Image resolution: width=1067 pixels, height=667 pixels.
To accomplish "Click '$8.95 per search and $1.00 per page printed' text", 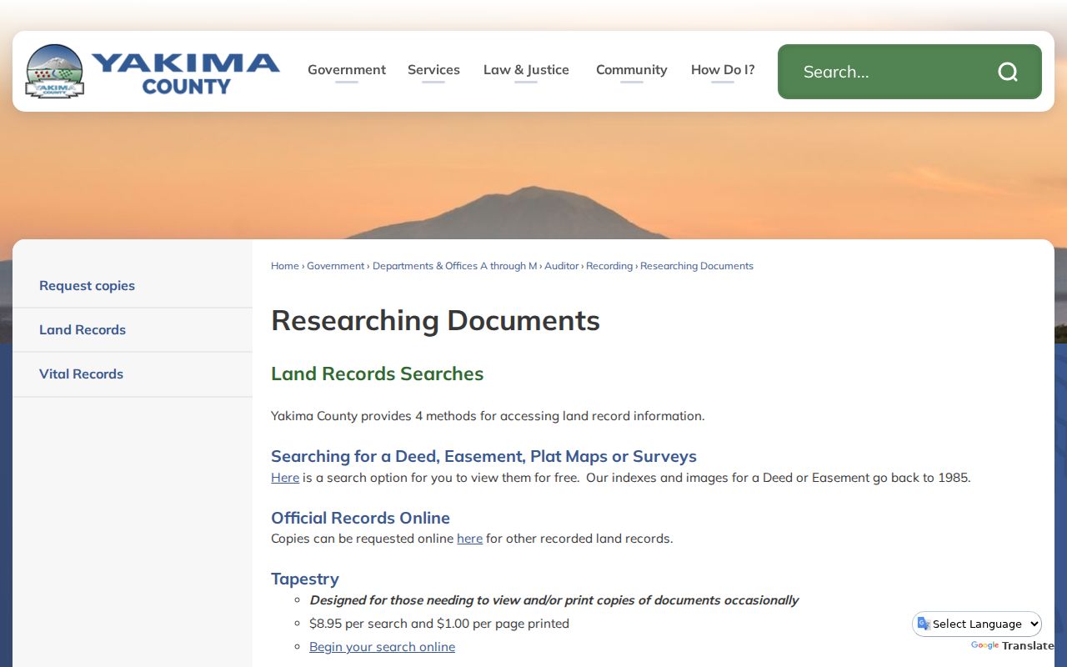I will click(439, 624).
